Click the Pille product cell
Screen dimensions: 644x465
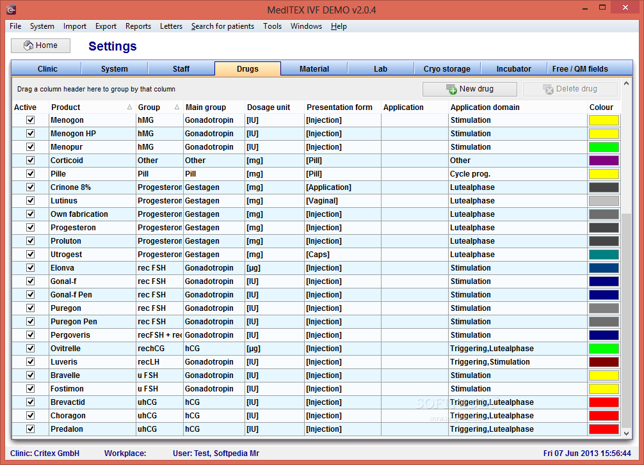coord(92,173)
